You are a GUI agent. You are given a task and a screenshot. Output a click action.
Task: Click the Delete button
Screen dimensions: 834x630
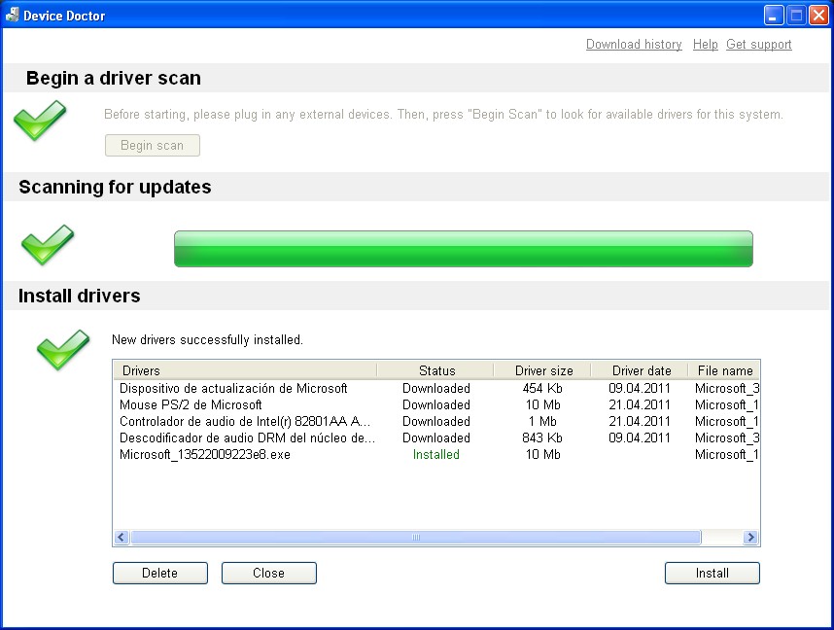pos(160,573)
